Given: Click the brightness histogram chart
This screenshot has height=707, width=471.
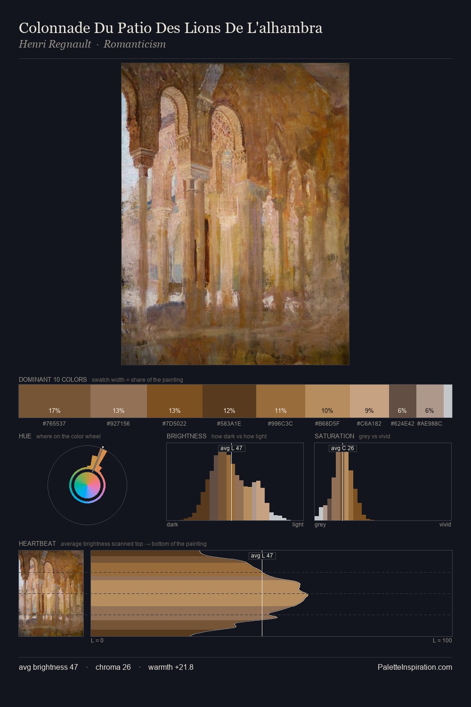Looking at the screenshot, I should pyautogui.click(x=235, y=482).
